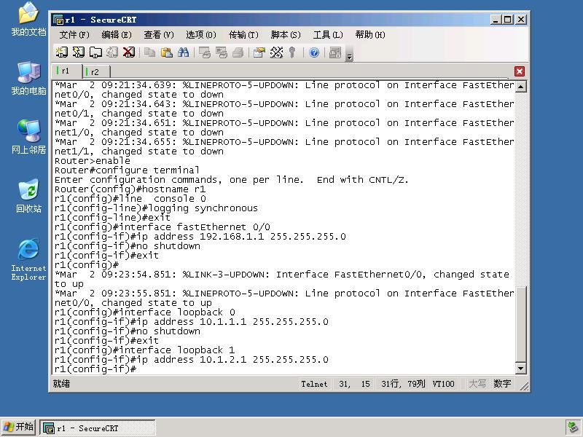Close the SecureCRT window
This screenshot has height=437, width=583.
click(521, 20)
